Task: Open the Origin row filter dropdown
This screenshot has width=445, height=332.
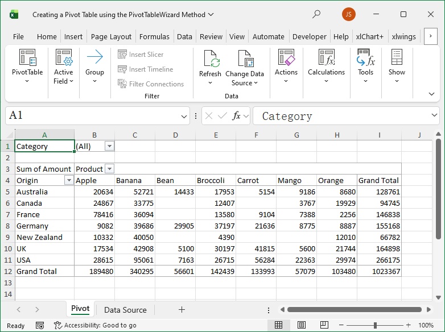Action: coord(69,180)
